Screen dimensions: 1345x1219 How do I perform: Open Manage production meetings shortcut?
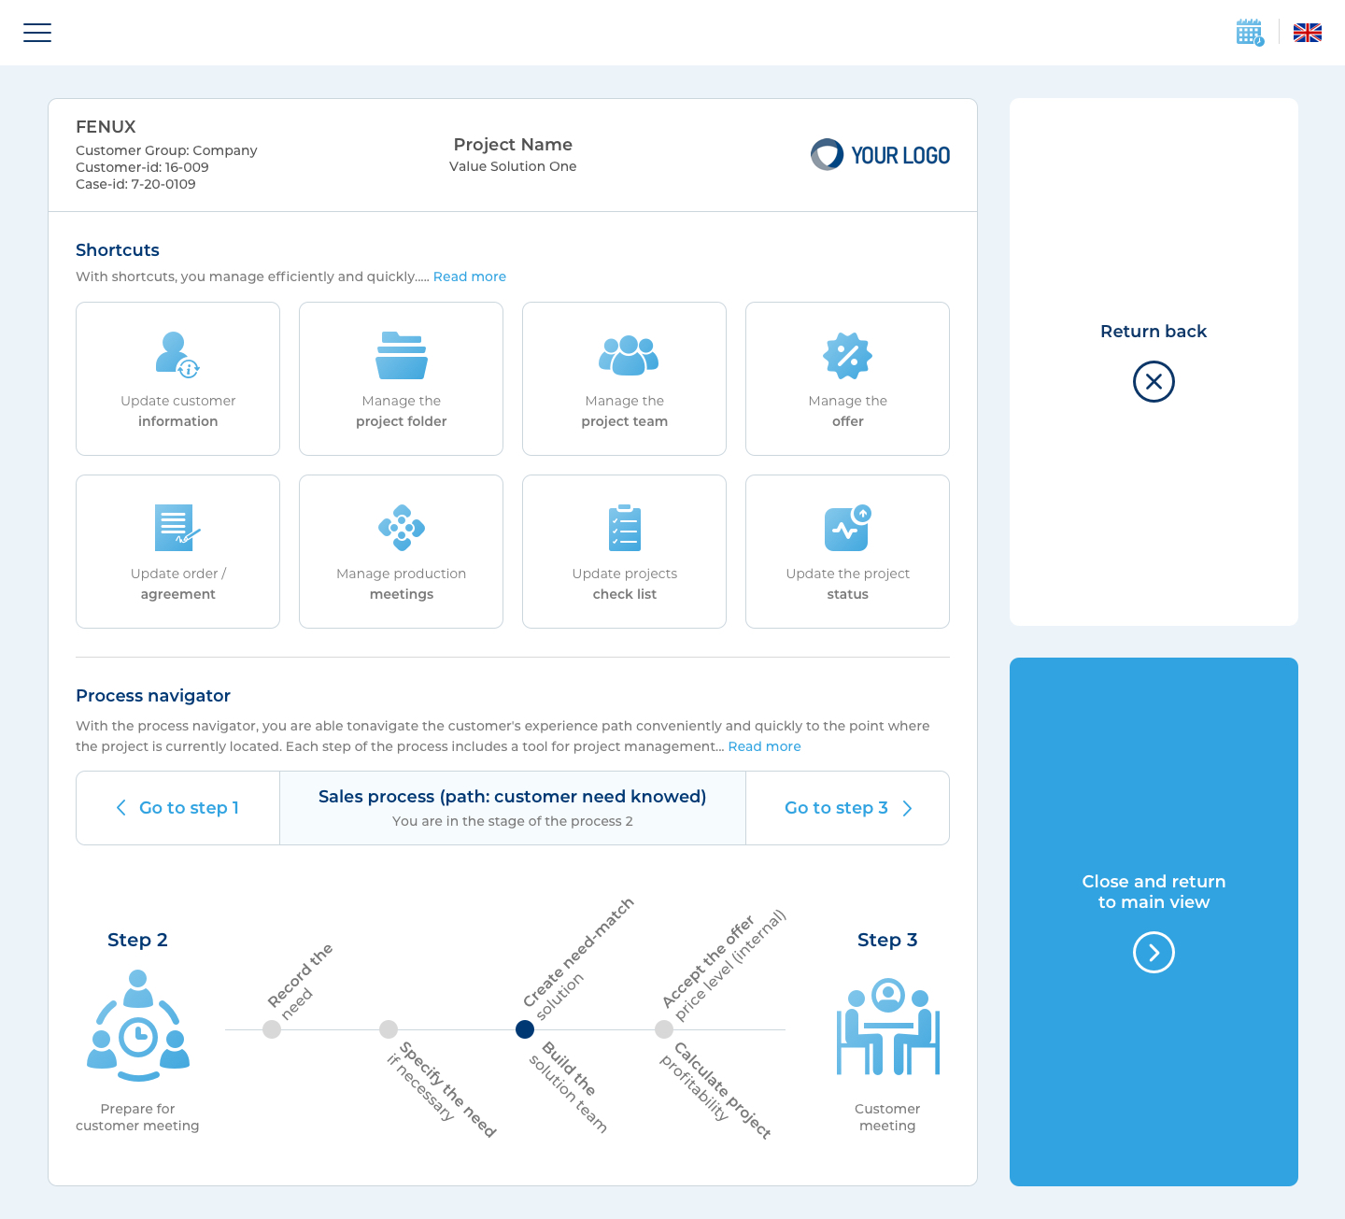(x=401, y=551)
